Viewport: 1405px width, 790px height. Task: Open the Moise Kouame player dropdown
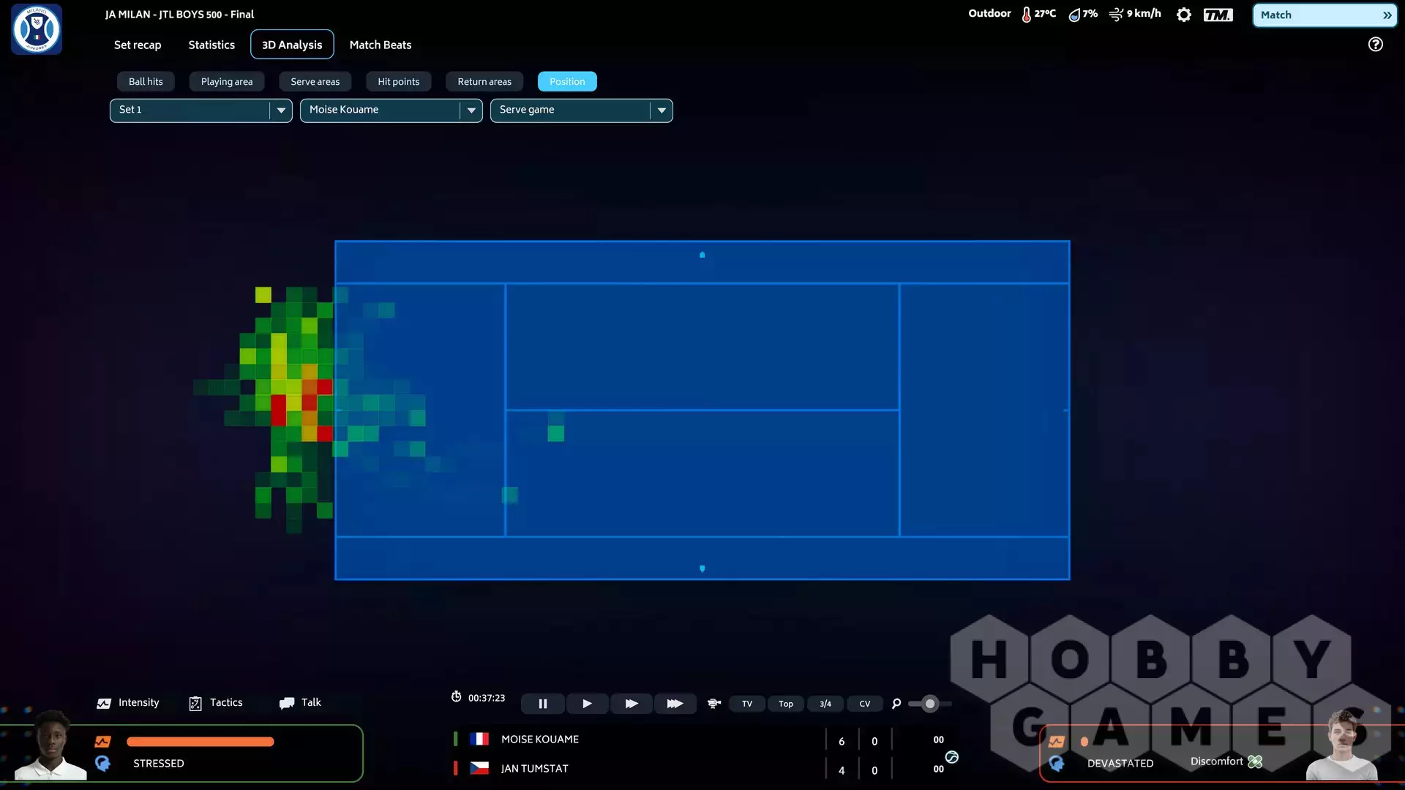click(x=471, y=110)
